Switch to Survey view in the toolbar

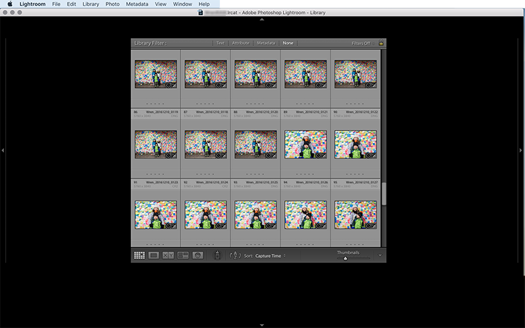183,255
